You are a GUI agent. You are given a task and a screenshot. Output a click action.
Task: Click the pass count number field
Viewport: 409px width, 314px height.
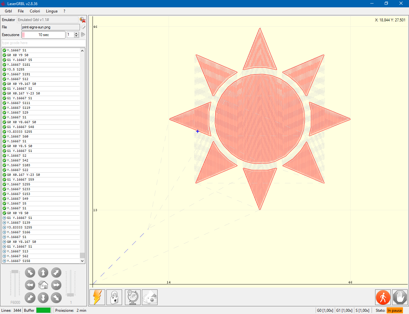tap(70, 34)
